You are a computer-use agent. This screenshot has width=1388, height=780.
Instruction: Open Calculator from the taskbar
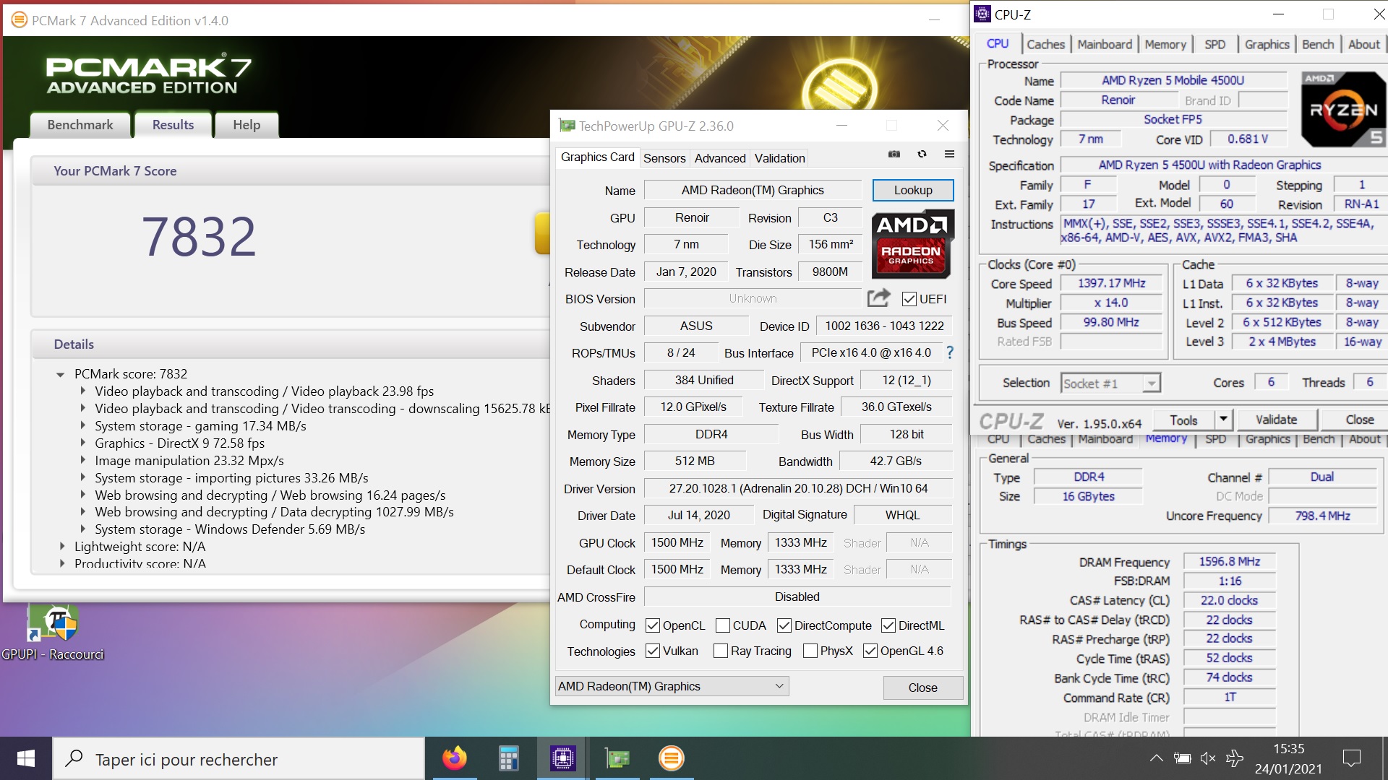[x=508, y=758]
